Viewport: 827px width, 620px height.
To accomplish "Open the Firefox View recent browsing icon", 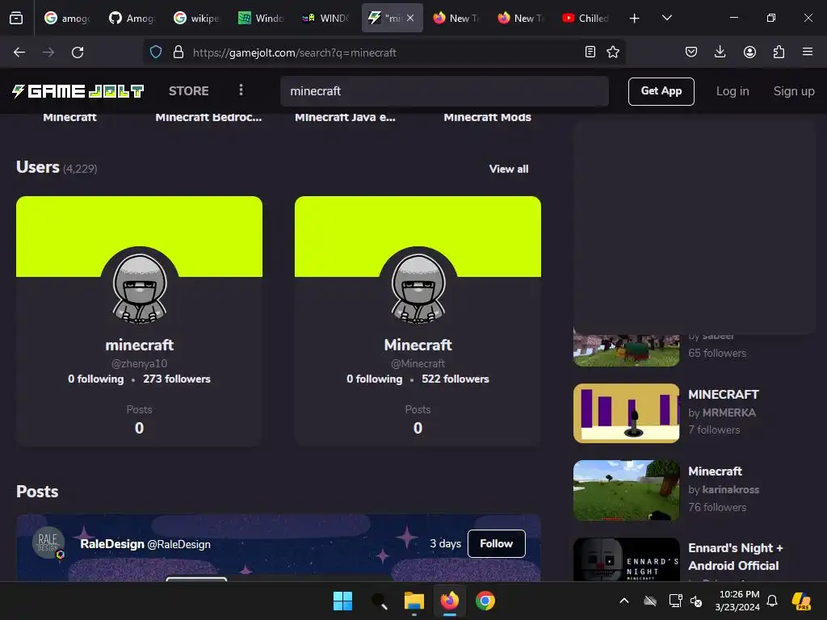I will [x=16, y=18].
